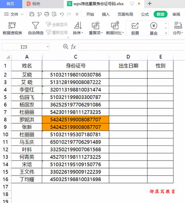Click orange cell of 张新 ID number
Screen dimensions: 185x203
pyautogui.click(x=75, y=127)
